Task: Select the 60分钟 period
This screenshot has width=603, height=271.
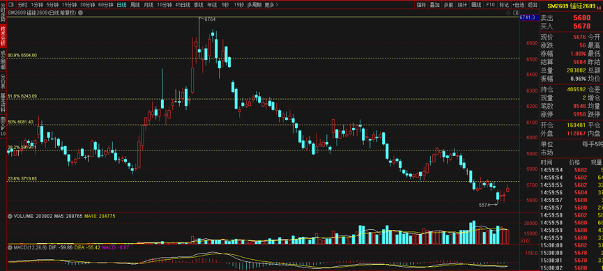Action: [105, 5]
